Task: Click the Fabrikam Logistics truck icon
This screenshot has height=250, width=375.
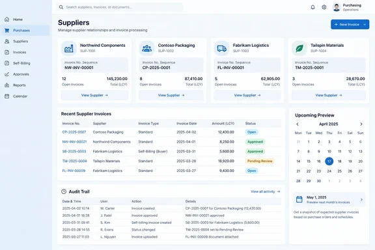Action: pos(222,48)
